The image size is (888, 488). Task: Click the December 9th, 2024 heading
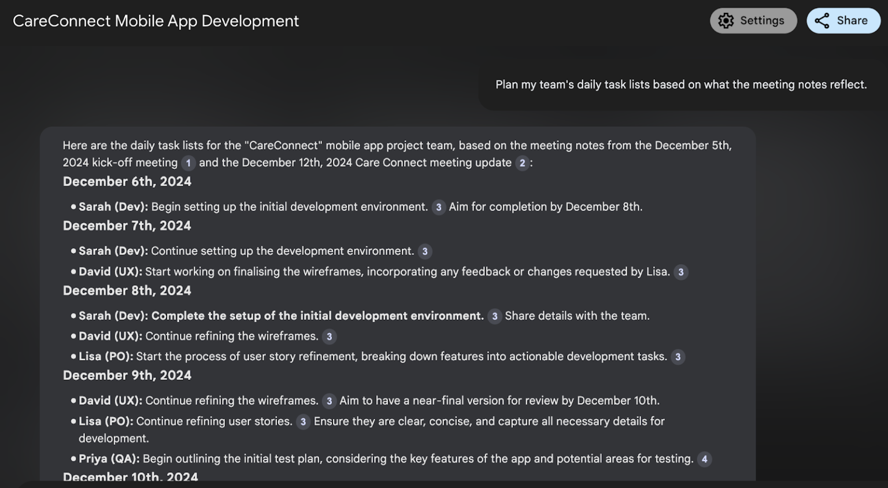tap(127, 375)
